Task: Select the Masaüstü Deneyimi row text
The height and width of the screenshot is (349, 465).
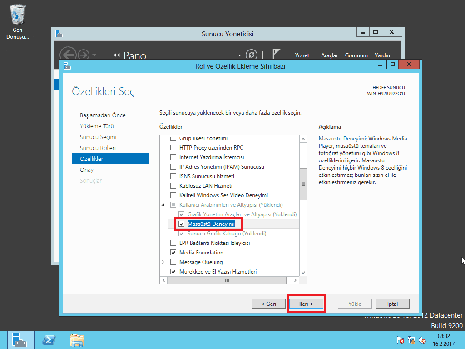Action: coord(211,224)
